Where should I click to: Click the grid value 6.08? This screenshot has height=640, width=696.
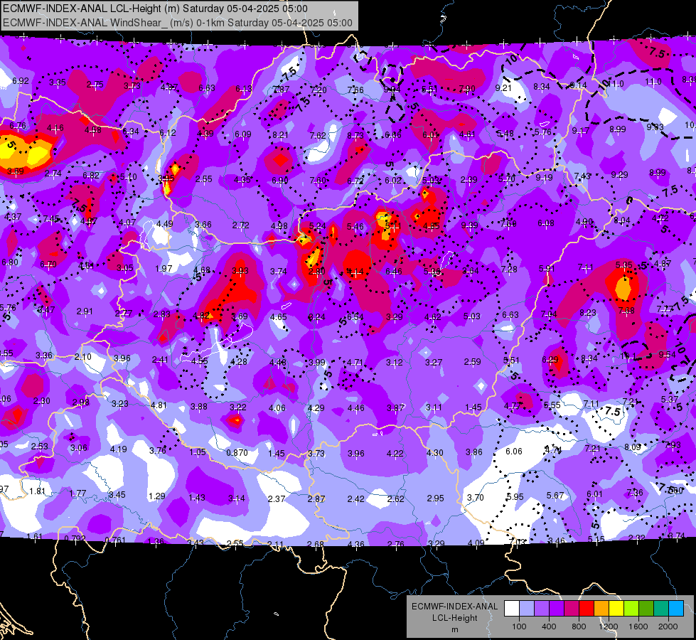point(546,223)
